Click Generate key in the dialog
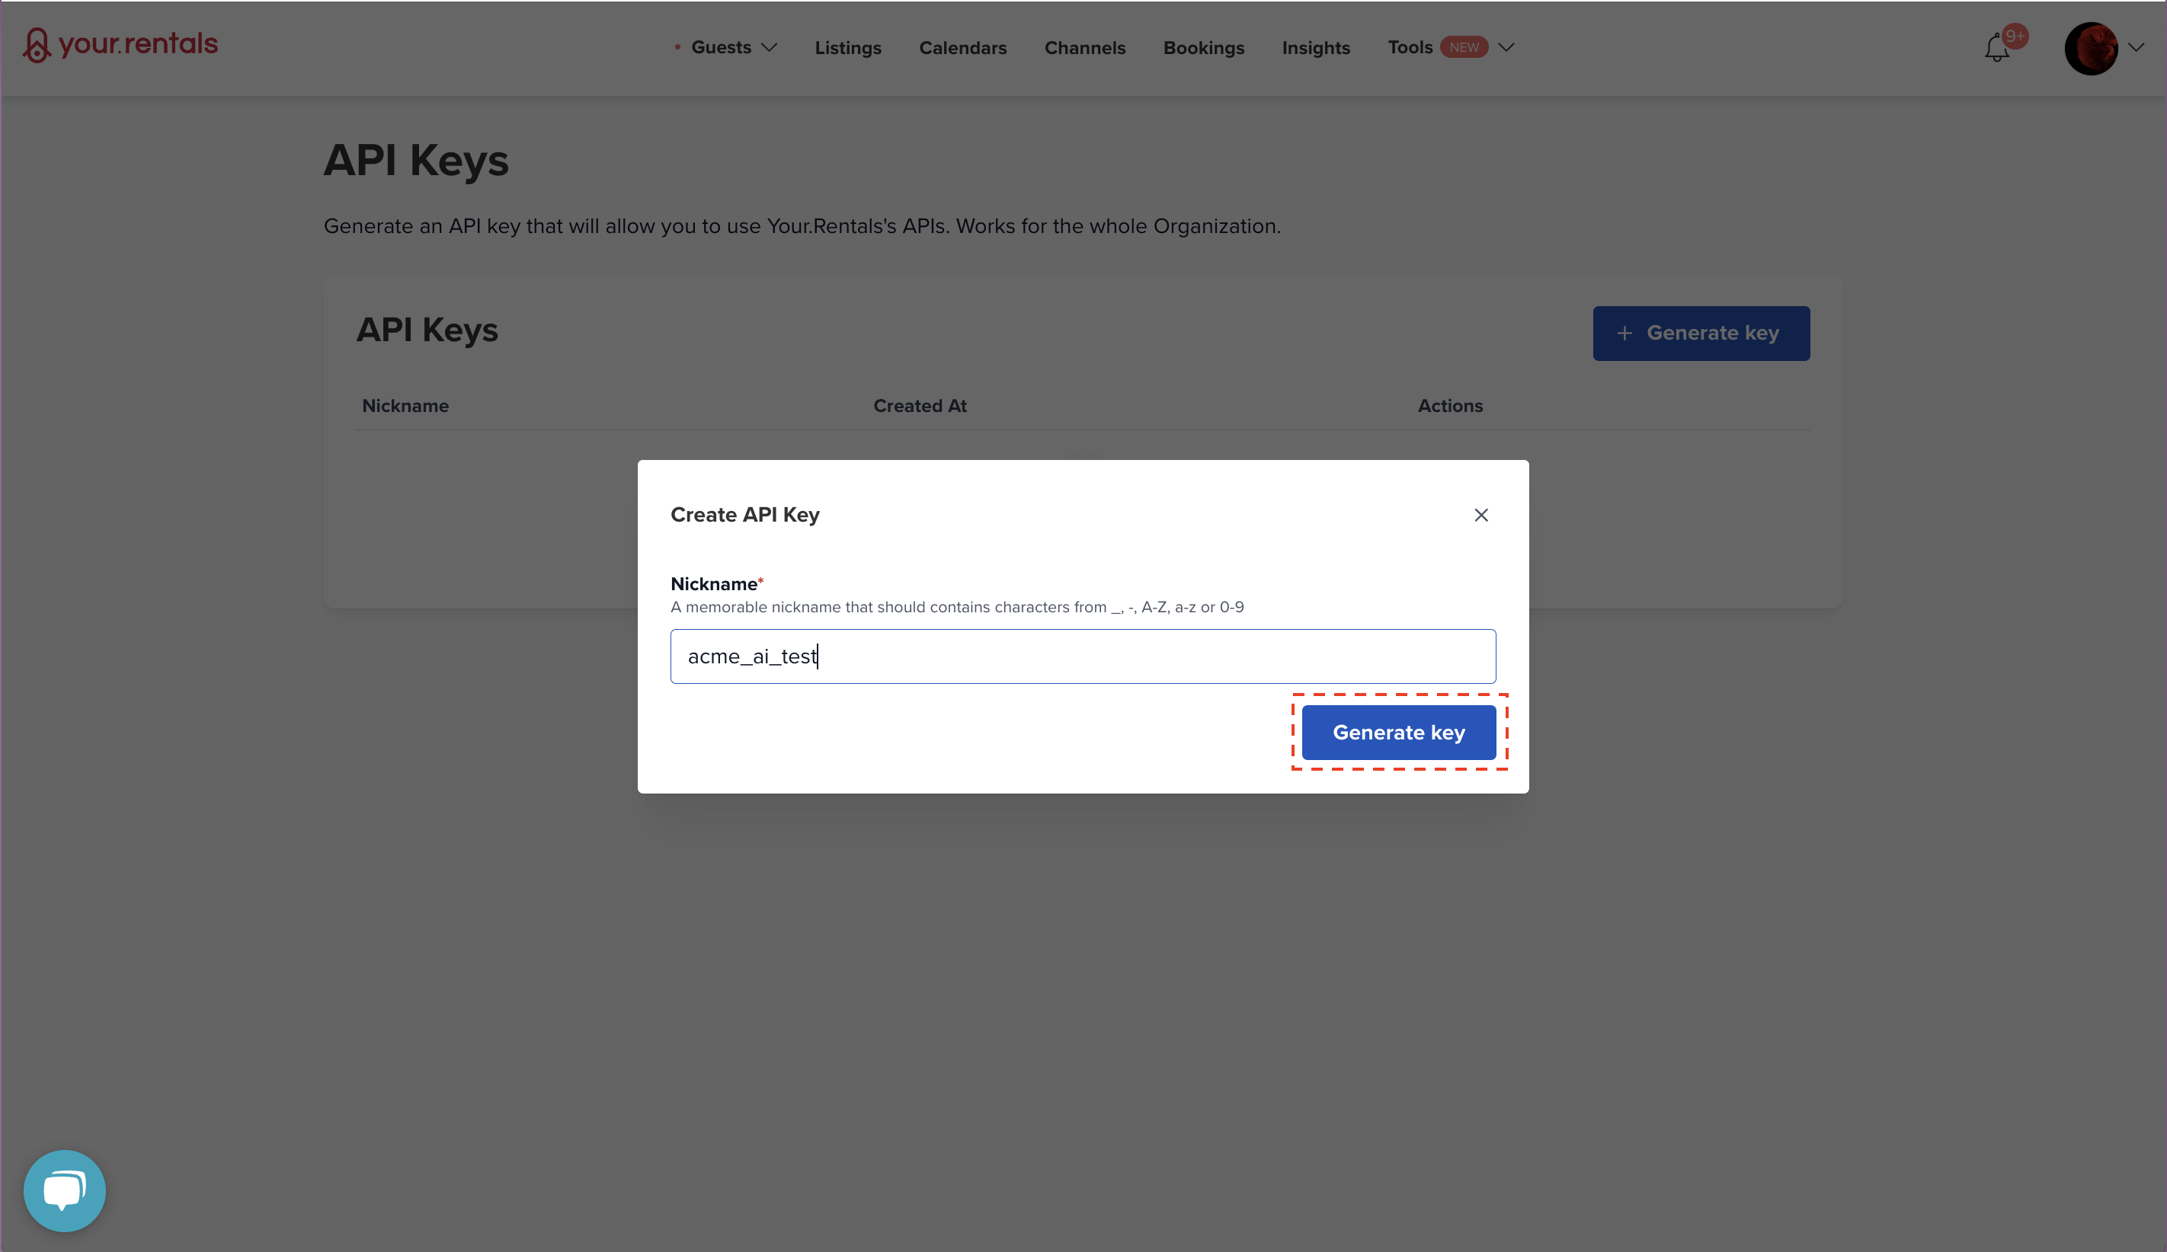This screenshot has width=2167, height=1252. (1398, 732)
